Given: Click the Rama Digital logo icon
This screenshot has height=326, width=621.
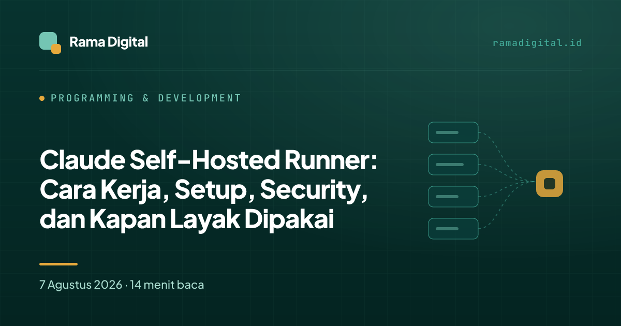Looking at the screenshot, I should point(50,43).
